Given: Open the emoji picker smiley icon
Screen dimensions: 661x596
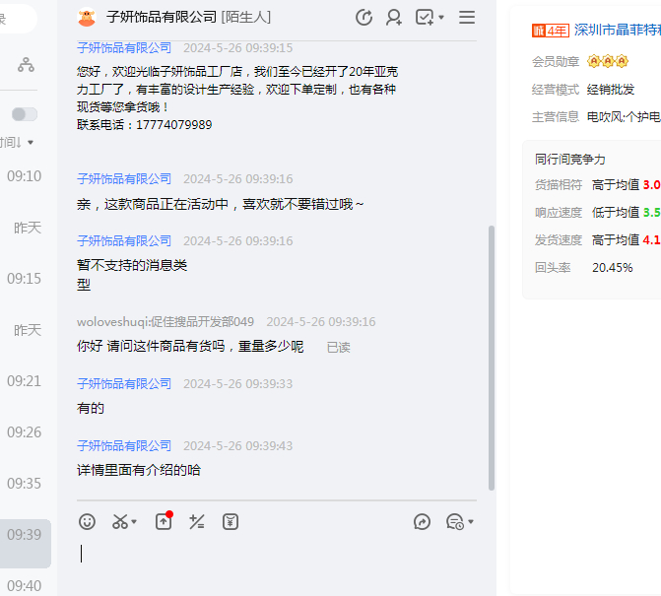Looking at the screenshot, I should point(87,522).
